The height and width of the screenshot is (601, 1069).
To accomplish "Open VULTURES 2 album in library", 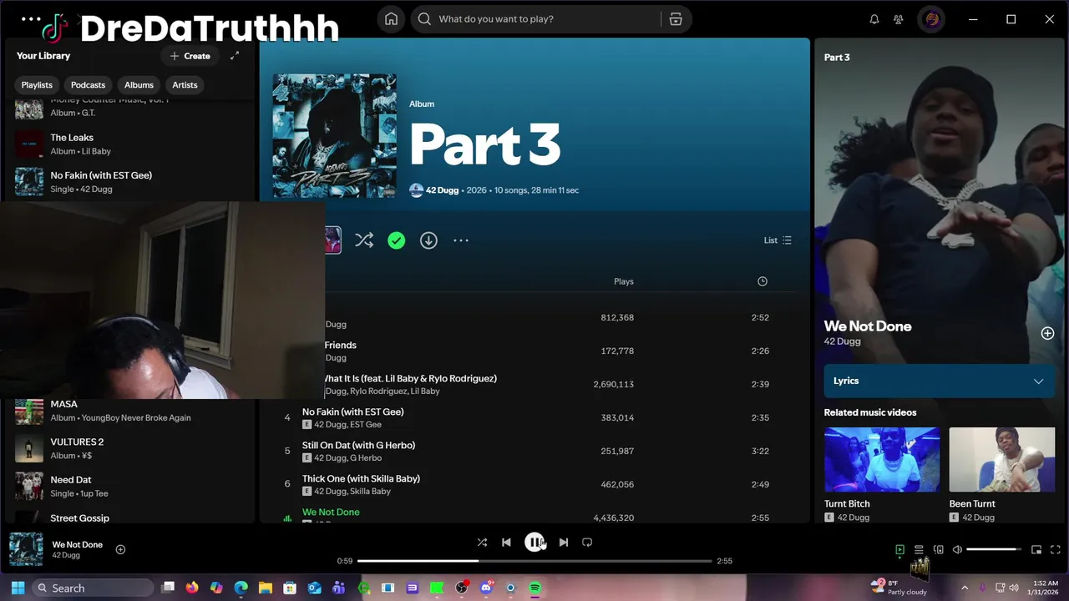I will [130, 448].
